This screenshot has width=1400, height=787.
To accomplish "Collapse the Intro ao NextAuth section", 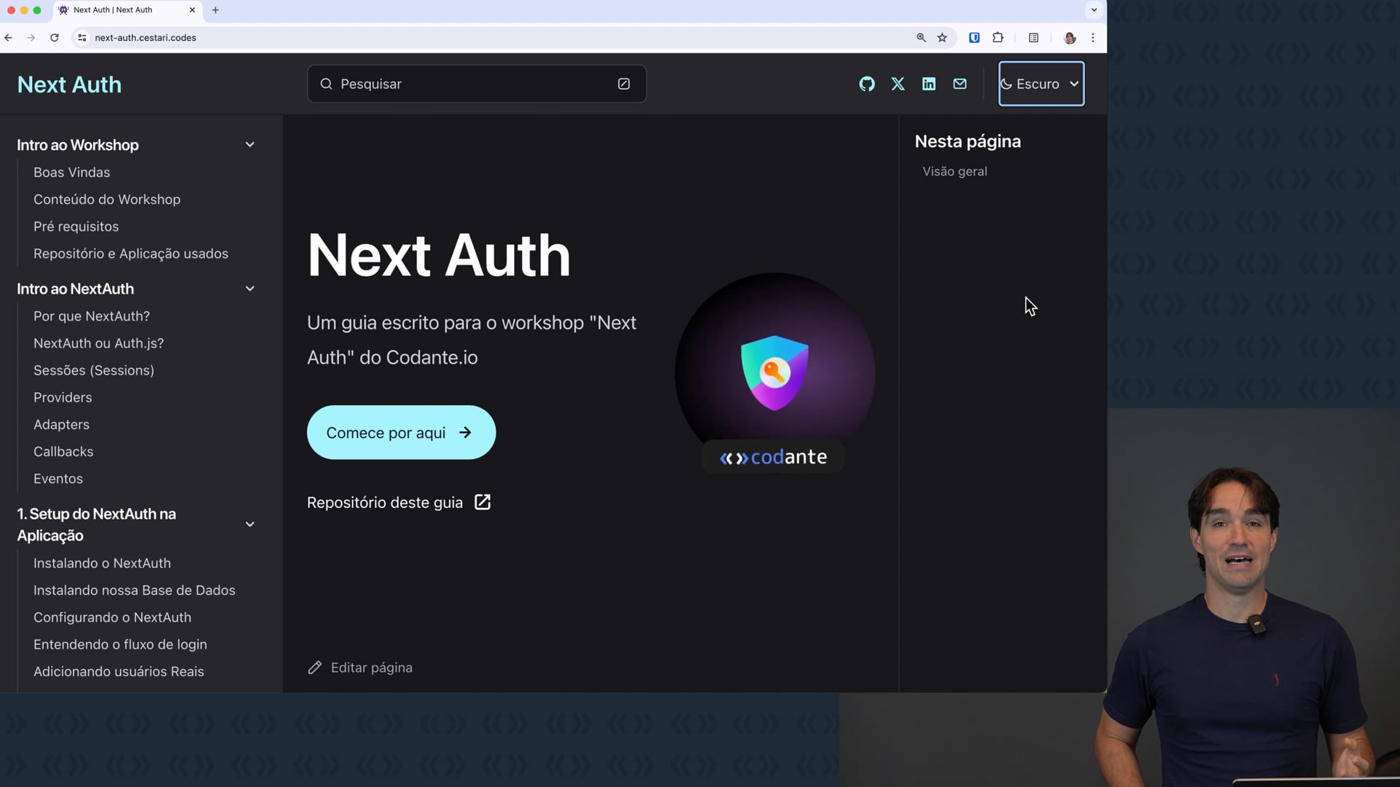I will coord(249,289).
